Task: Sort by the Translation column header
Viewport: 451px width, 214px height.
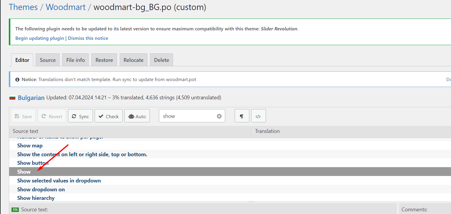Action: coord(352,131)
